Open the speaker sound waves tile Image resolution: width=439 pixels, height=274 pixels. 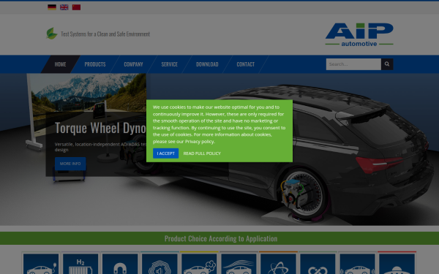click(160, 264)
